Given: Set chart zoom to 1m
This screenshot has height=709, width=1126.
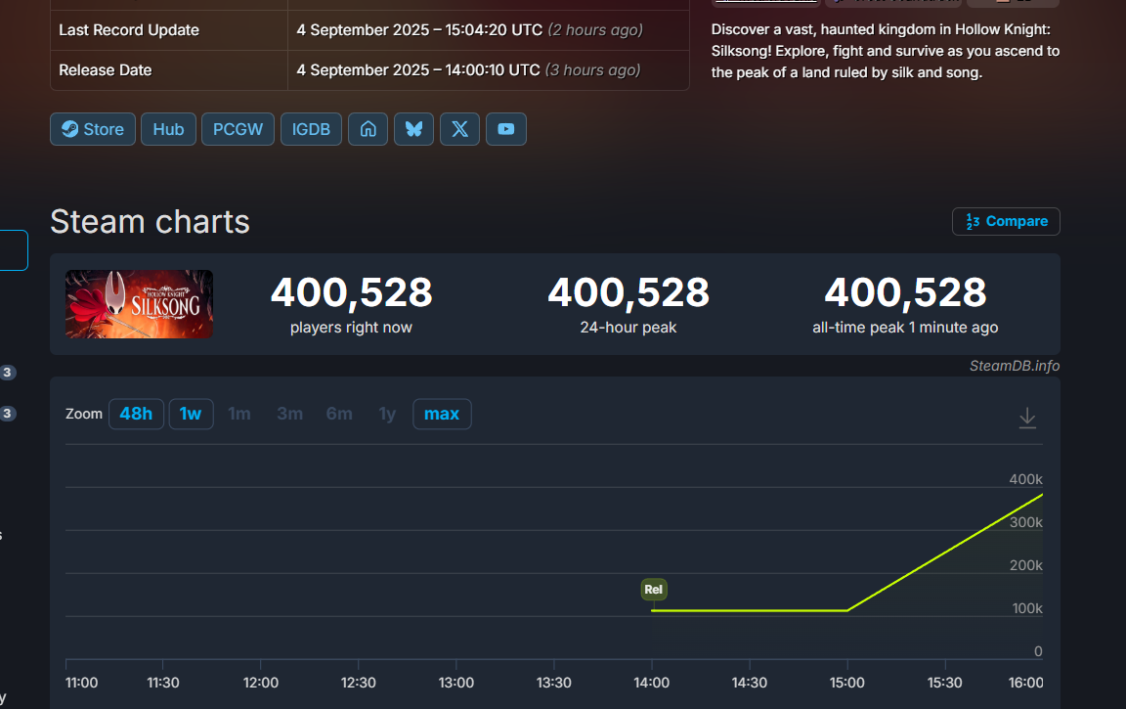Looking at the screenshot, I should pyautogui.click(x=239, y=414).
